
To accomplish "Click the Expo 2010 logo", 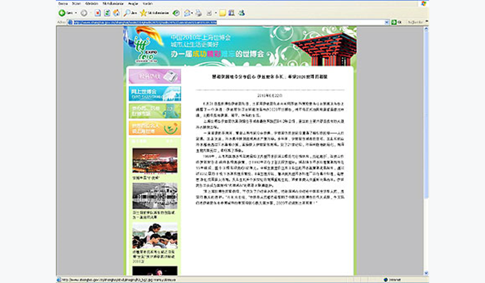I will tap(143, 47).
